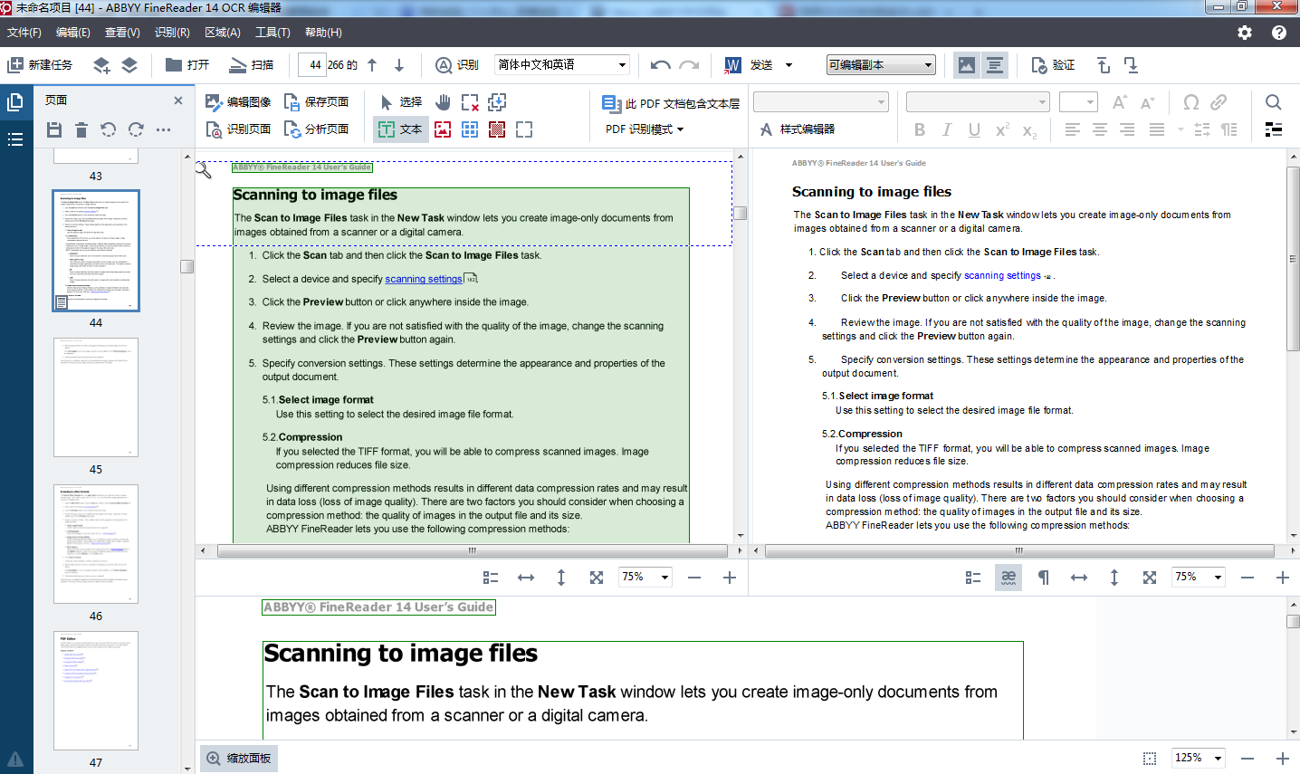Expand the editable copy layout dropdown
1300x774 pixels.
(x=928, y=65)
